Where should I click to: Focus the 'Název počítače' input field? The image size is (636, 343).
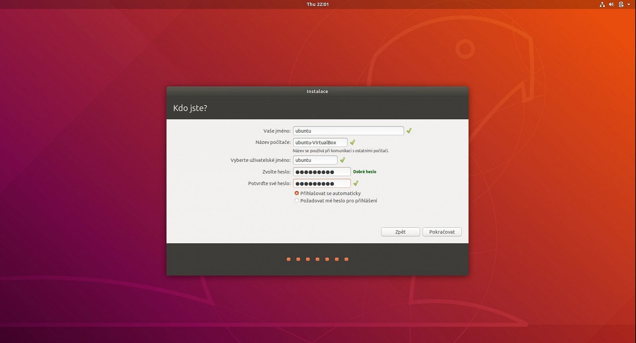click(x=320, y=142)
